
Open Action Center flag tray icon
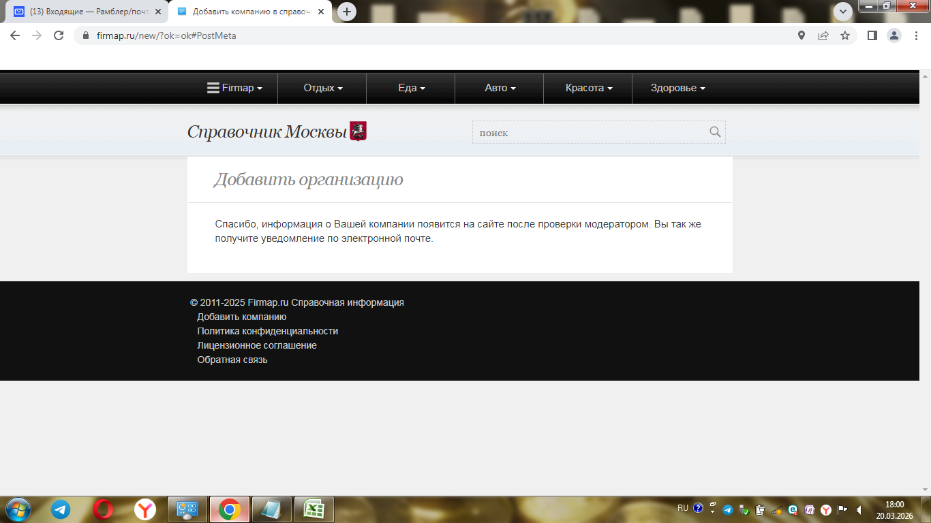click(842, 509)
